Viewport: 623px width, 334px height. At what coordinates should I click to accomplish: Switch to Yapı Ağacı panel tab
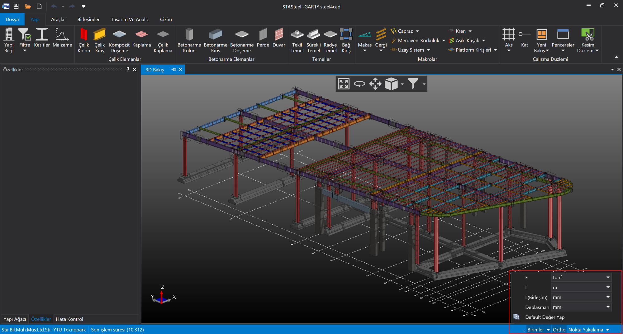15,319
